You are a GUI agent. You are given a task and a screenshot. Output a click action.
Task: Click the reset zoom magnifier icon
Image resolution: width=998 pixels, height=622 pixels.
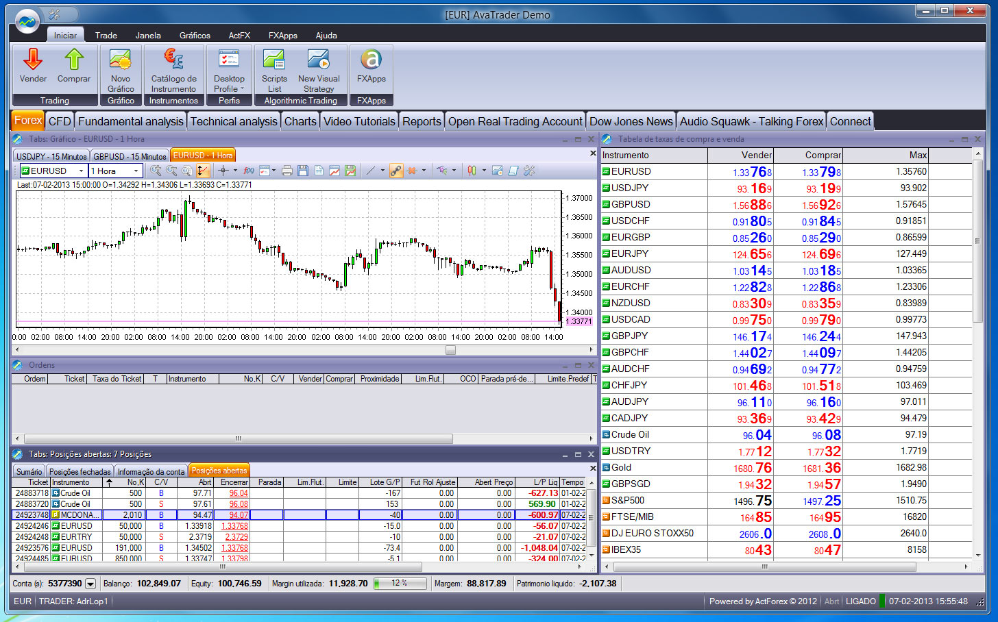186,171
